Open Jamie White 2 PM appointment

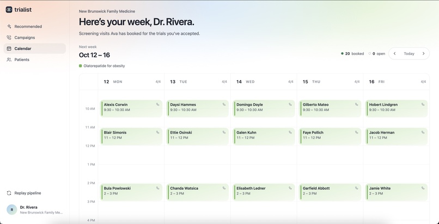[397, 192]
